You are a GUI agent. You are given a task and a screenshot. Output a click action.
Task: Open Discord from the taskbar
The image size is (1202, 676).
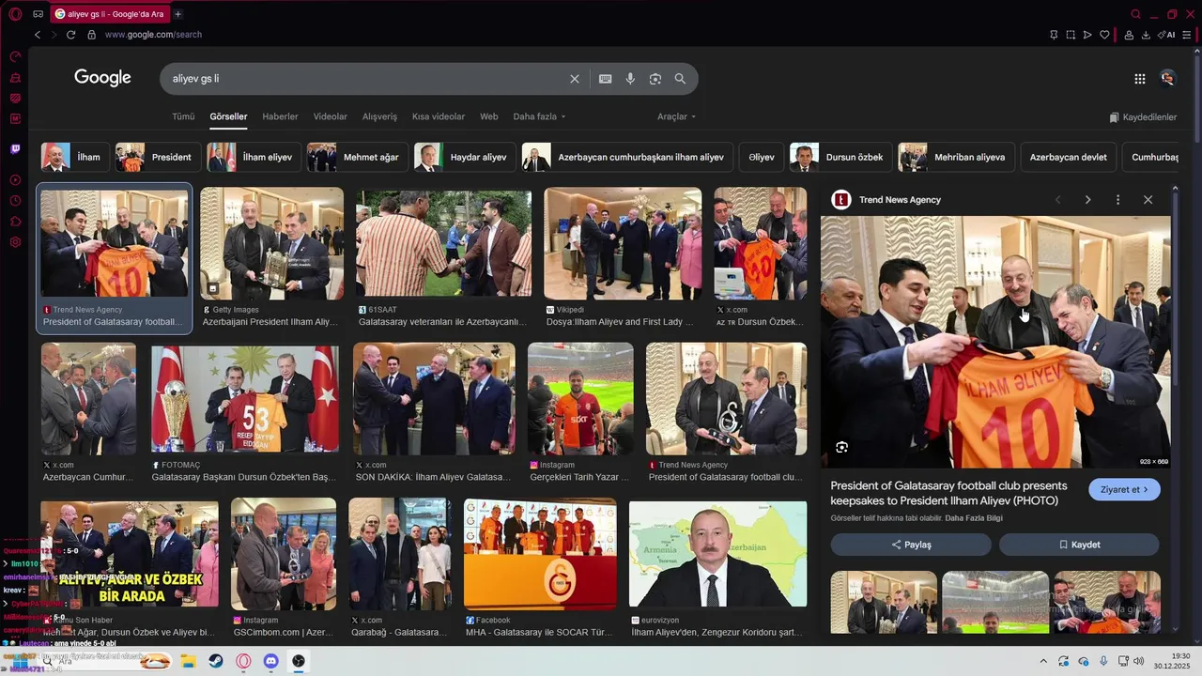(x=271, y=661)
